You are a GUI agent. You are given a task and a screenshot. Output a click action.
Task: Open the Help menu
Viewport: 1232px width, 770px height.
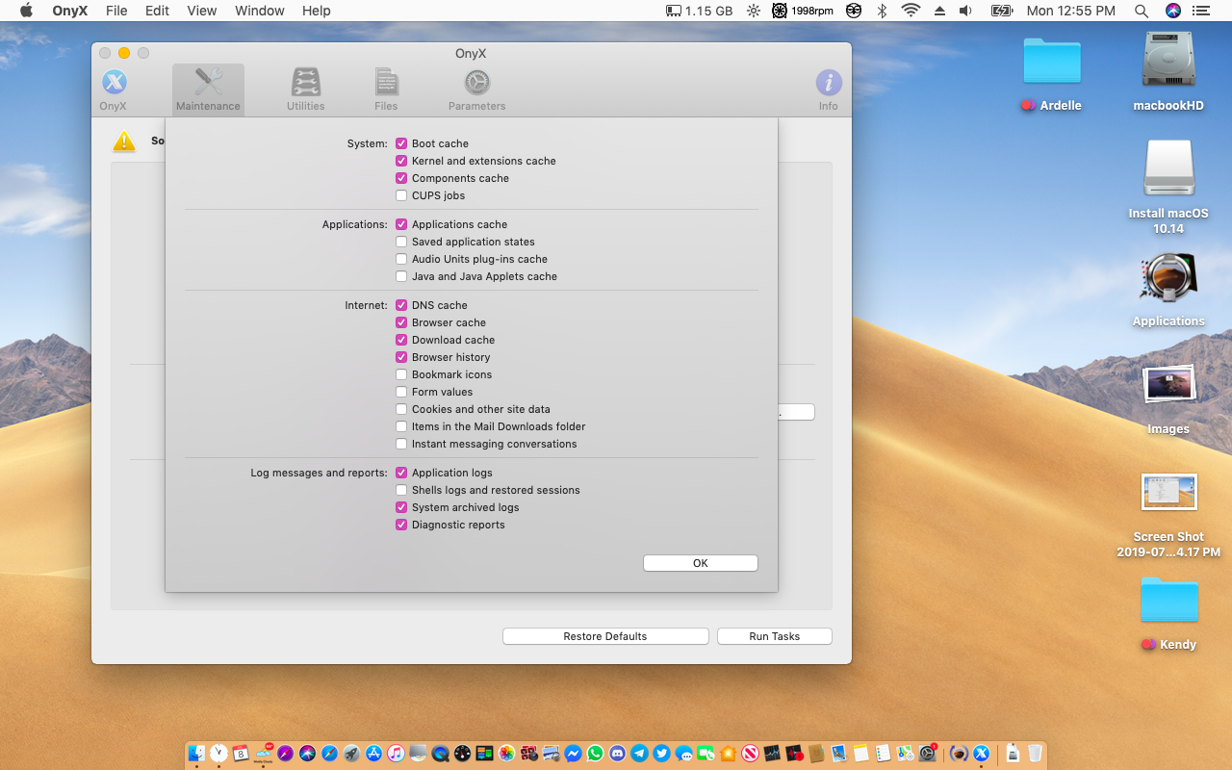click(x=316, y=11)
